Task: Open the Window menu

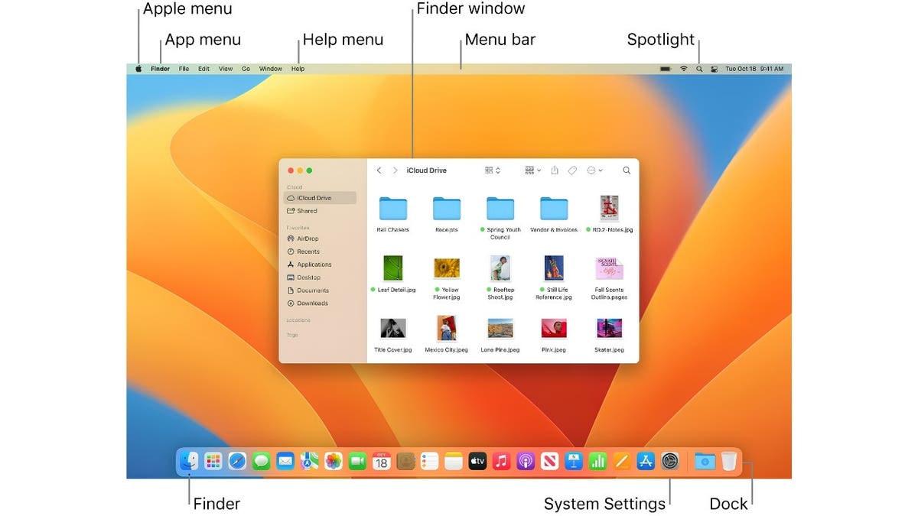Action: (x=271, y=69)
